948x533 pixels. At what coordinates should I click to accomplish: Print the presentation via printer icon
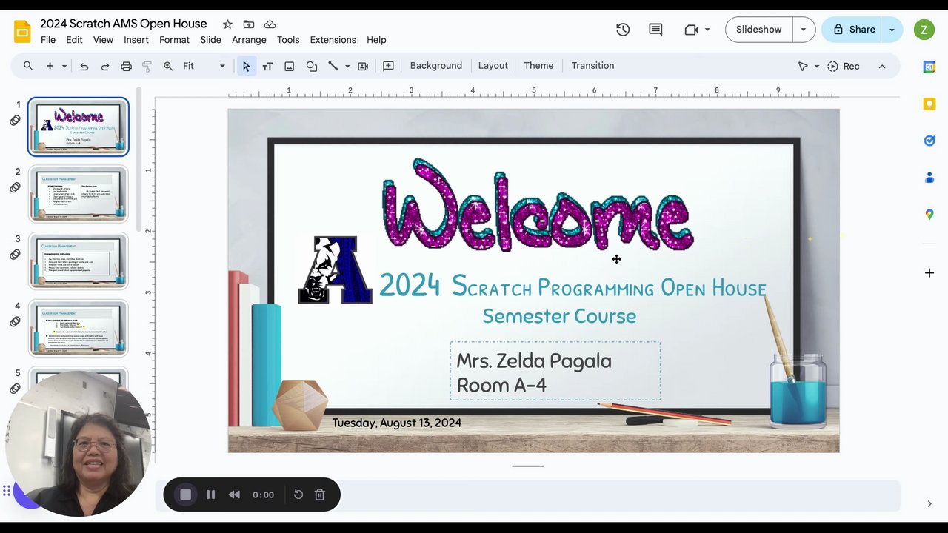[126, 66]
